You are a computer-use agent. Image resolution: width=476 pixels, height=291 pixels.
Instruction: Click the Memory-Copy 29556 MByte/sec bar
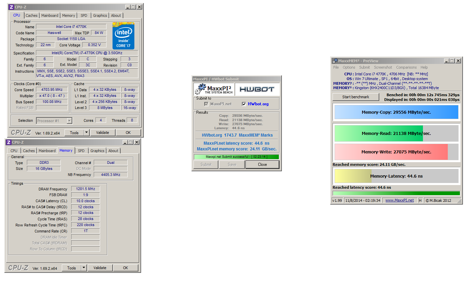coord(396,112)
